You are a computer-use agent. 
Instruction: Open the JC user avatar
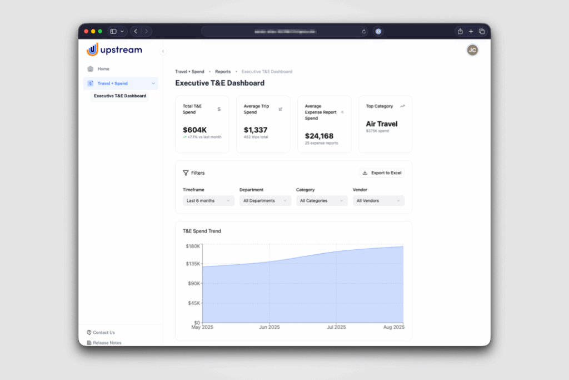(472, 50)
